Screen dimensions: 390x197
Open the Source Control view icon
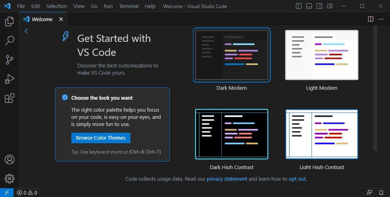(x=10, y=60)
